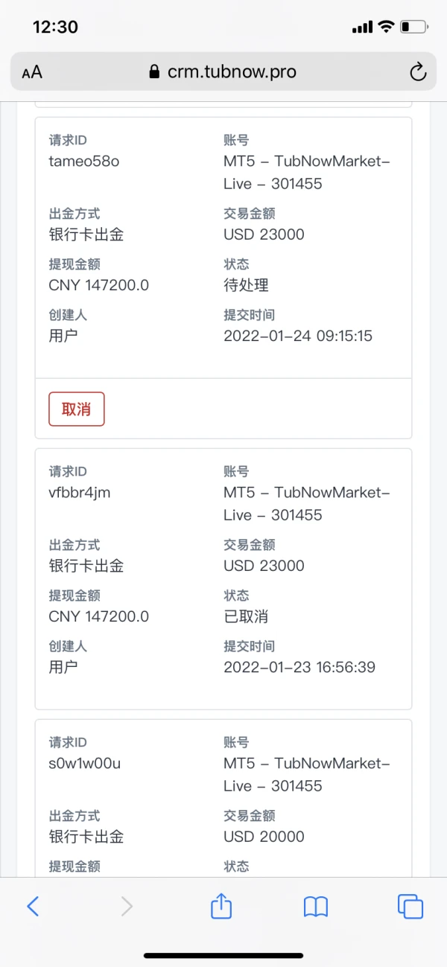This screenshot has width=447, height=967.
Task: Tap the 待处理 status of first request
Action: click(x=246, y=285)
